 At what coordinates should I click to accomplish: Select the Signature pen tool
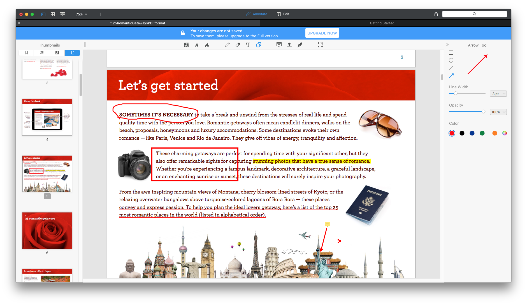(x=300, y=45)
